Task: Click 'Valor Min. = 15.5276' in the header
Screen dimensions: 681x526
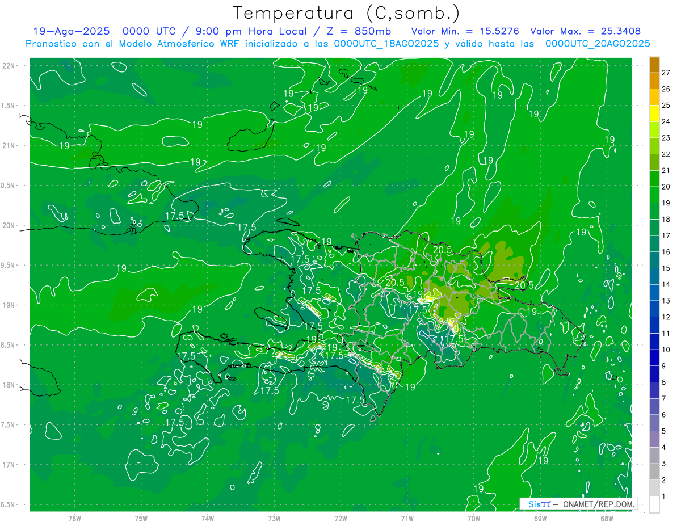Action: pyautogui.click(x=465, y=31)
